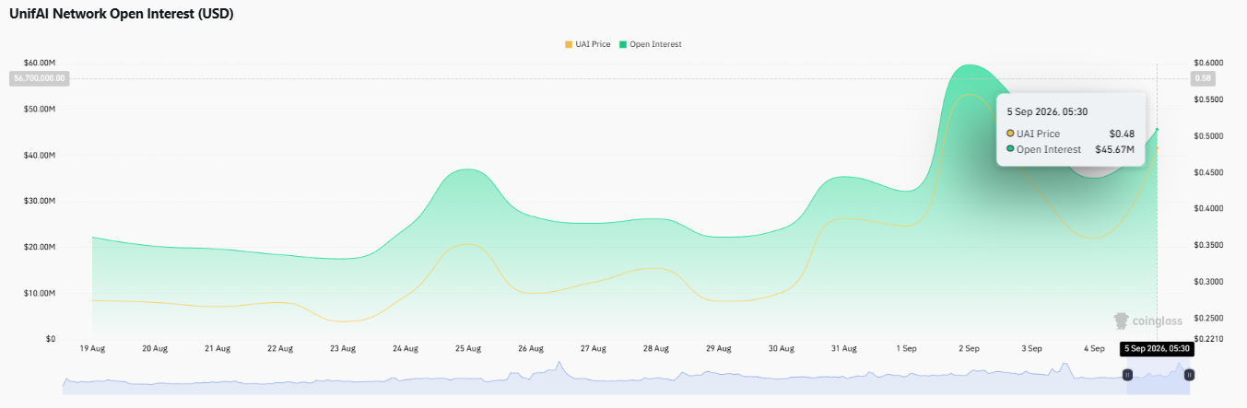
Task: Click the 27 Aug x-axis label
Action: tap(594, 349)
